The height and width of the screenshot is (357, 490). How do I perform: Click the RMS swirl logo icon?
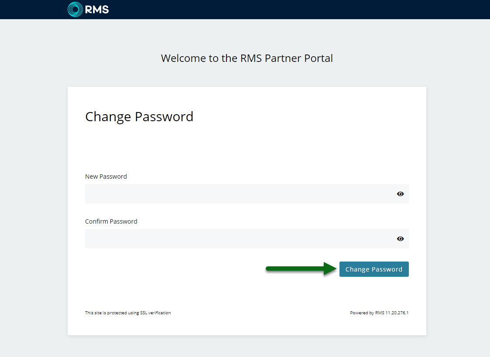pyautogui.click(x=75, y=9)
